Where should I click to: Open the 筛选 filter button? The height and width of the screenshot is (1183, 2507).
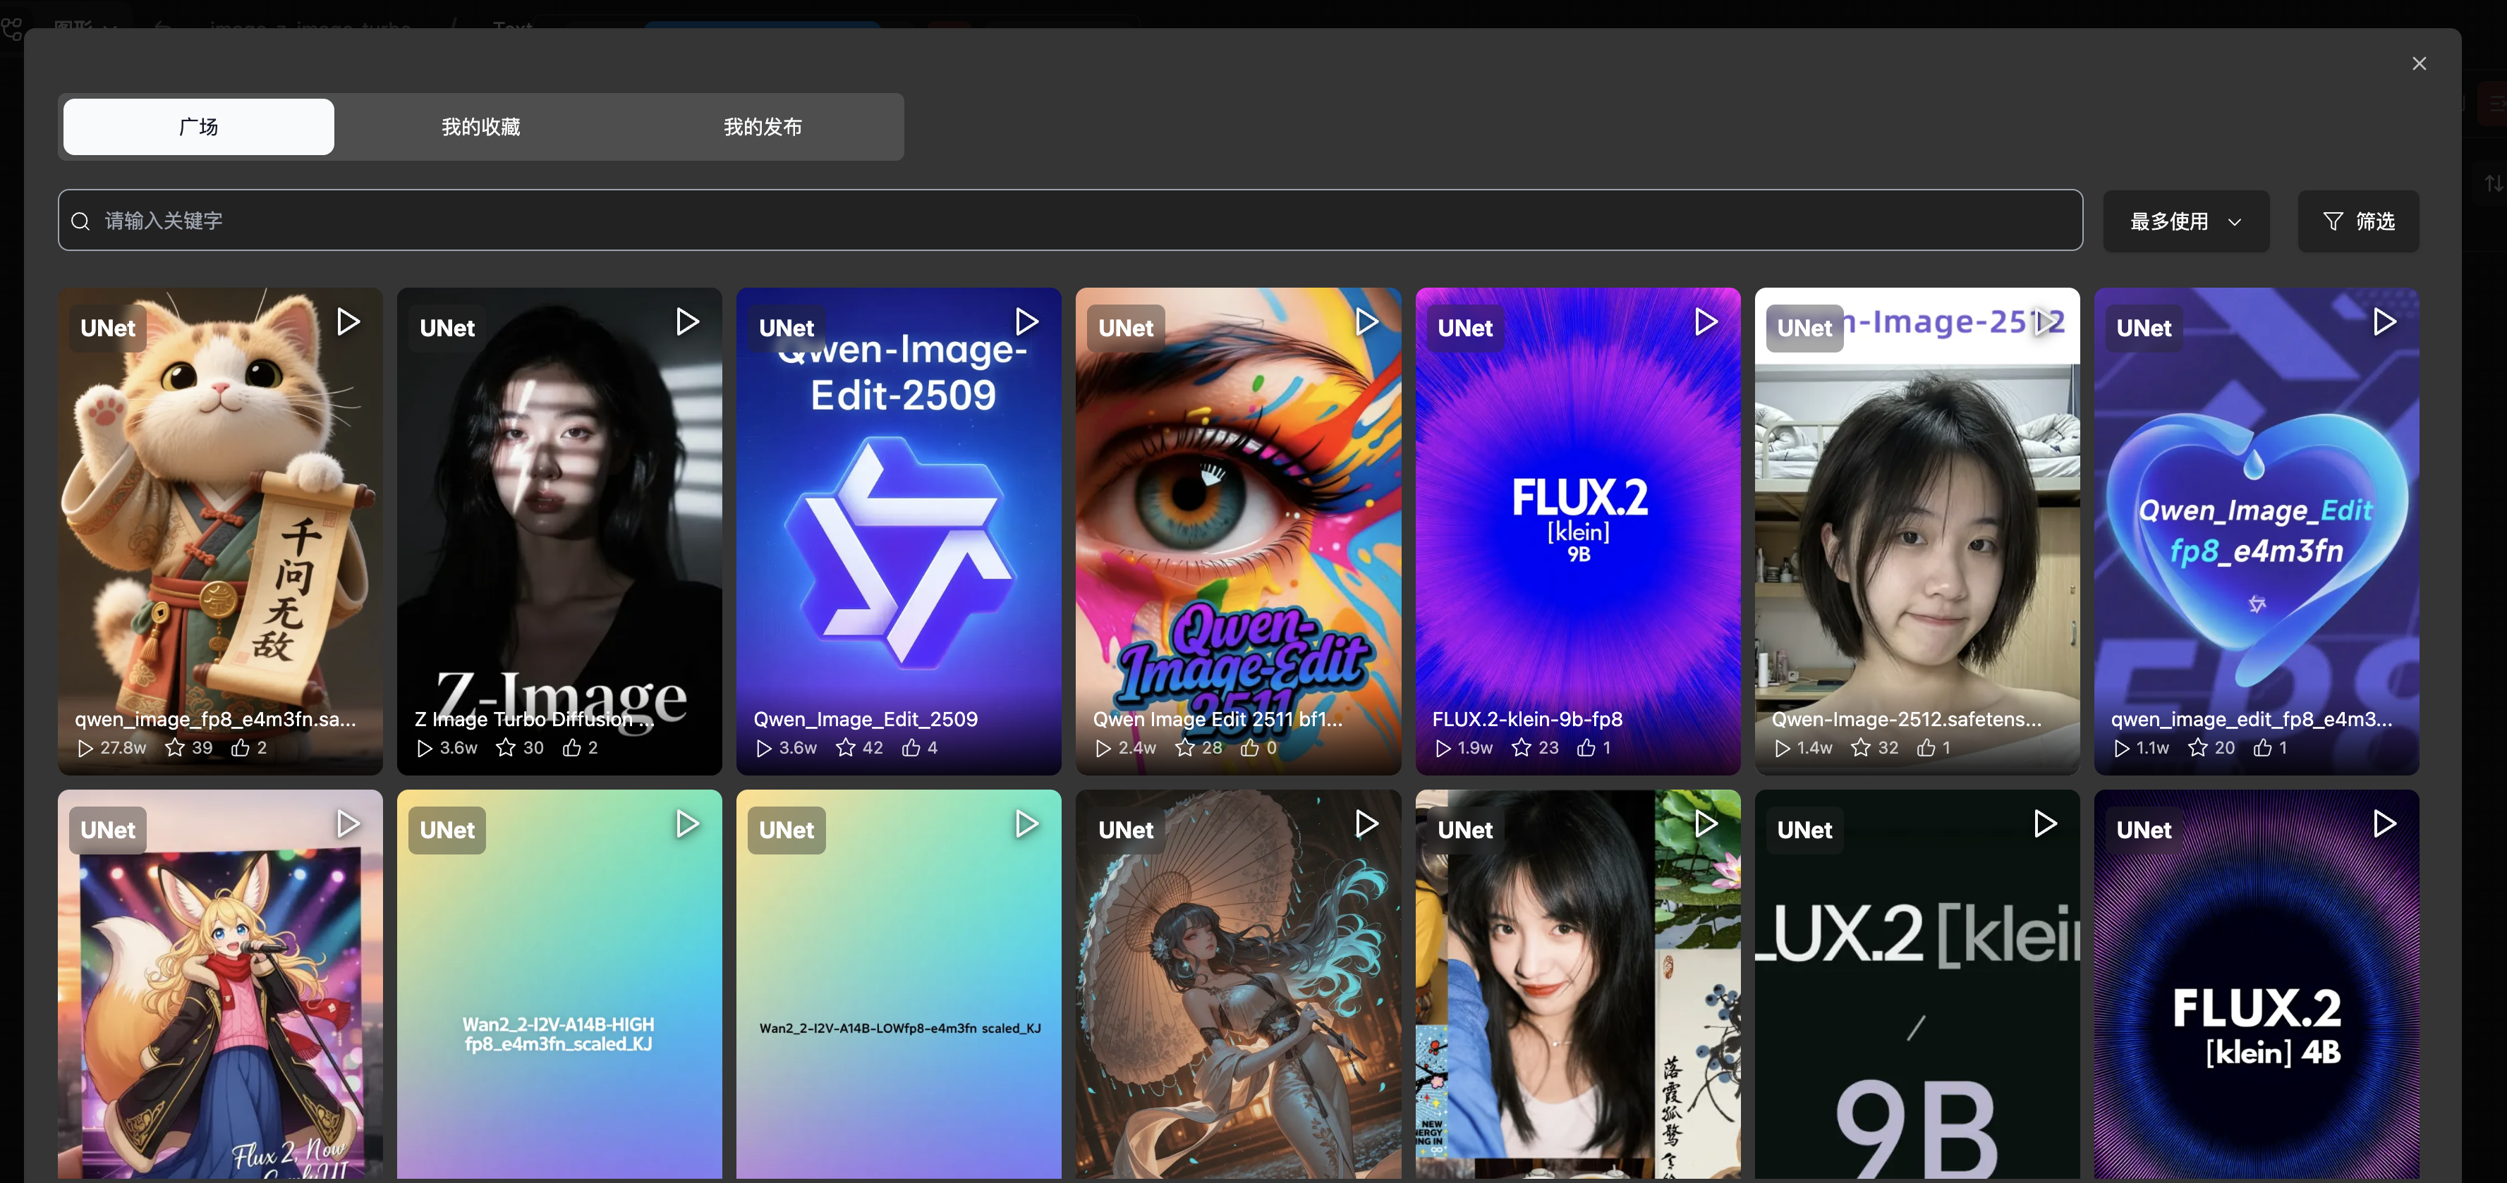coord(2358,221)
